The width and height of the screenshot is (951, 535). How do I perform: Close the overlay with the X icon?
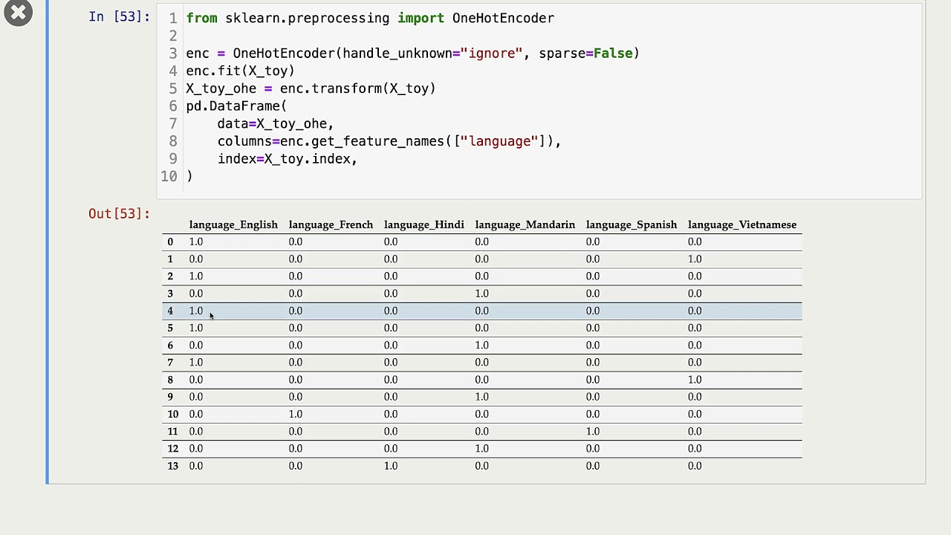pyautogui.click(x=18, y=13)
